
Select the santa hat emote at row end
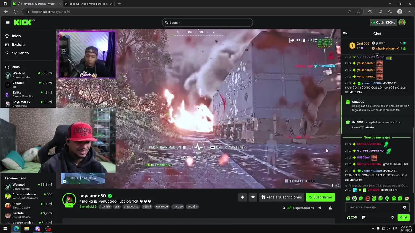click(x=407, y=198)
